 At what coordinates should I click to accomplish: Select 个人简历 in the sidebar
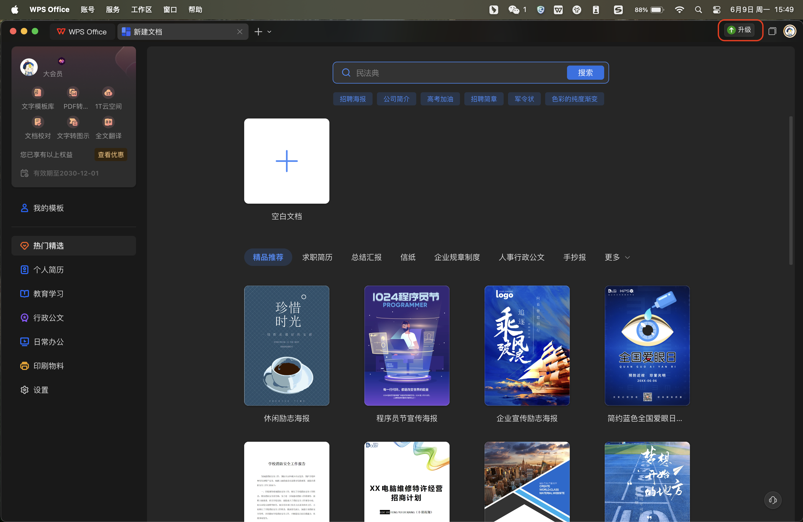[x=73, y=270]
